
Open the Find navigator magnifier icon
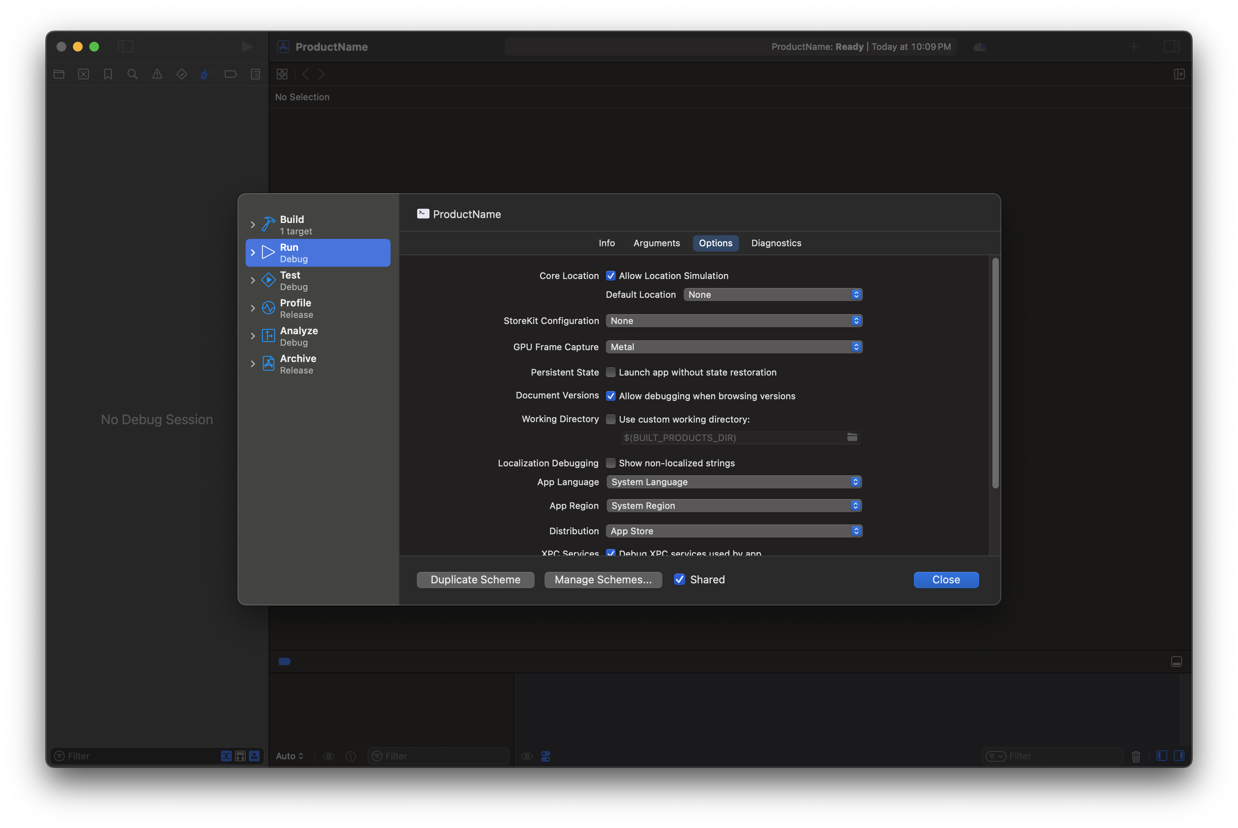click(x=133, y=74)
